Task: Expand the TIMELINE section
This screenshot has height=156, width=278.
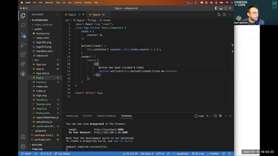Action: pos(37,149)
